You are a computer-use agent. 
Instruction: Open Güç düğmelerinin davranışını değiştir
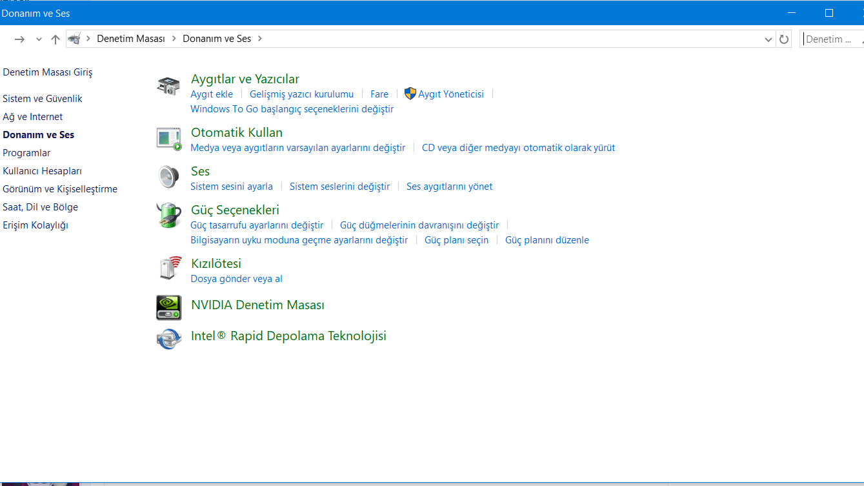pos(419,225)
